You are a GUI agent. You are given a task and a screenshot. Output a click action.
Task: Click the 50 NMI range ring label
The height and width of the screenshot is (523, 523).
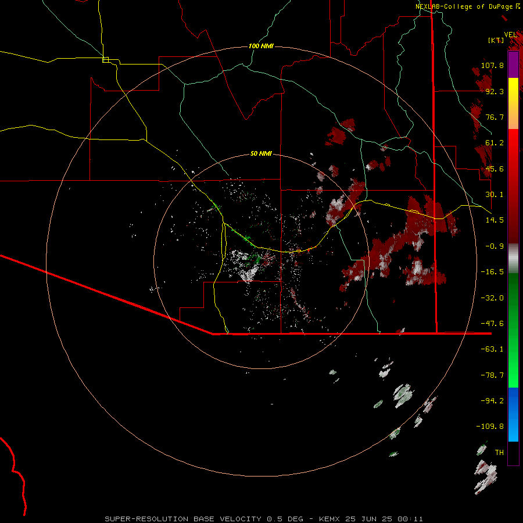tap(261, 154)
